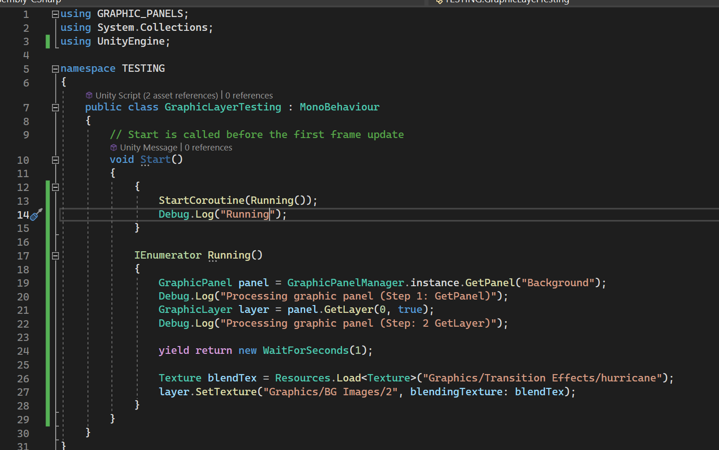This screenshot has height=450, width=719.
Task: Collapse the using directives block
Action: tap(55, 14)
